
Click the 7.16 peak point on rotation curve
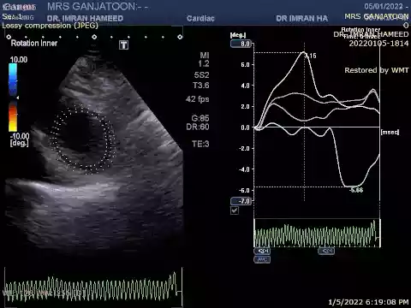click(x=304, y=52)
